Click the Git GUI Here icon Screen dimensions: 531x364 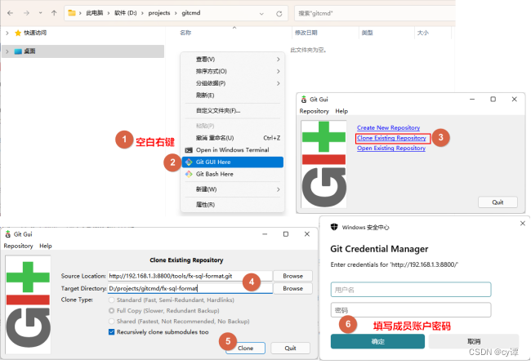click(189, 162)
